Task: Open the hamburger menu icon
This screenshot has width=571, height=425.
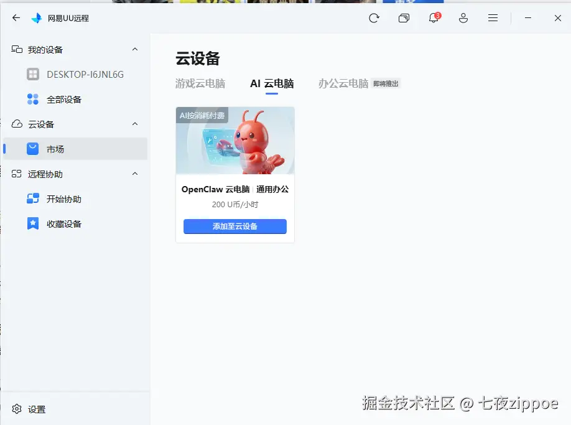Action: (493, 18)
